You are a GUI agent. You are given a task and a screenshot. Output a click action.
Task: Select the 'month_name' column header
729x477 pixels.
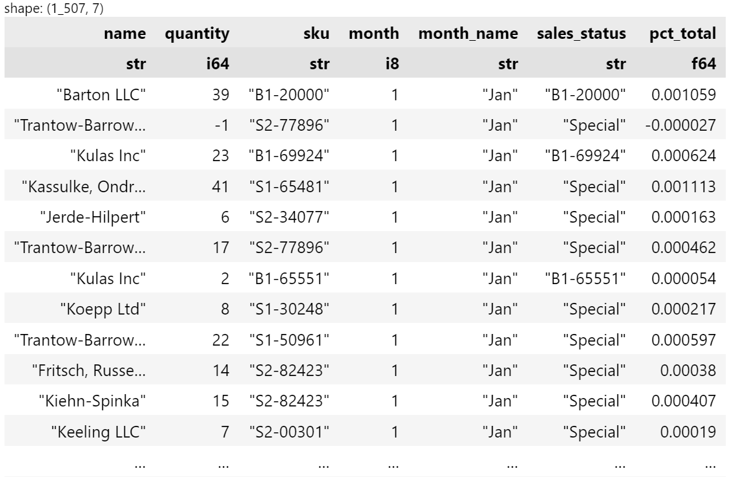(468, 34)
